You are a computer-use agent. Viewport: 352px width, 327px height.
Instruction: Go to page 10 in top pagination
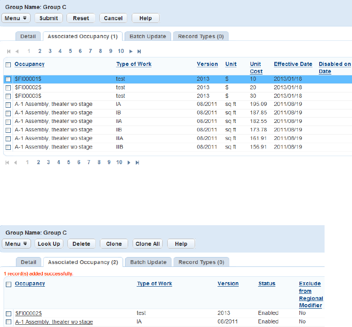click(121, 51)
